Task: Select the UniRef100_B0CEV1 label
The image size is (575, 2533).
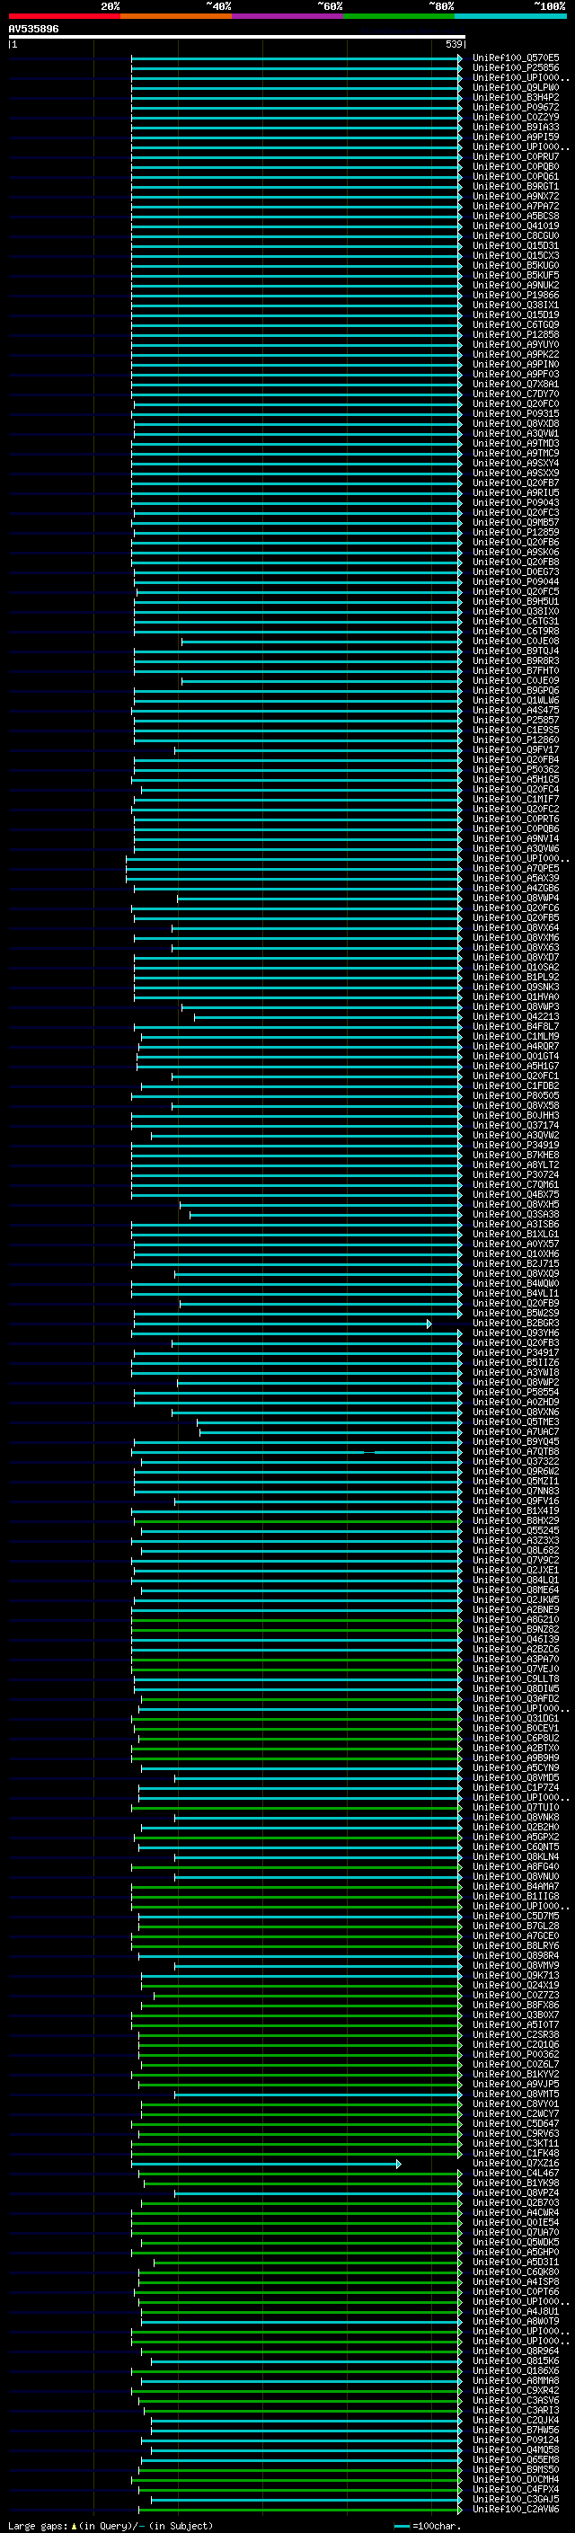Action: click(516, 1729)
